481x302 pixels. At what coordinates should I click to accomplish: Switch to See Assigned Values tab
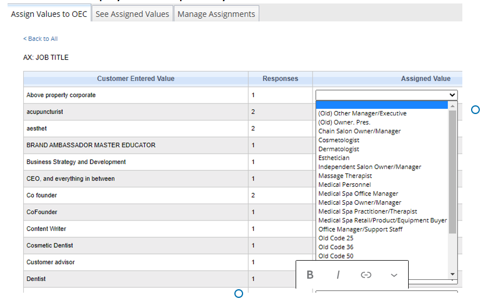coord(132,14)
